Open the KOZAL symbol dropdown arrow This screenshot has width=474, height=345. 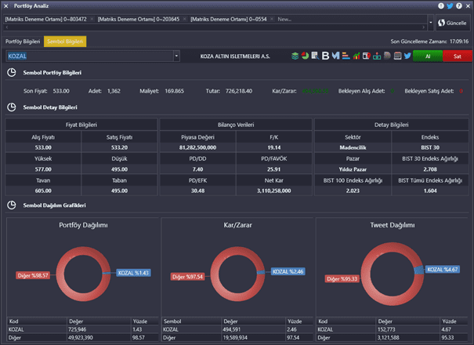tap(176, 56)
